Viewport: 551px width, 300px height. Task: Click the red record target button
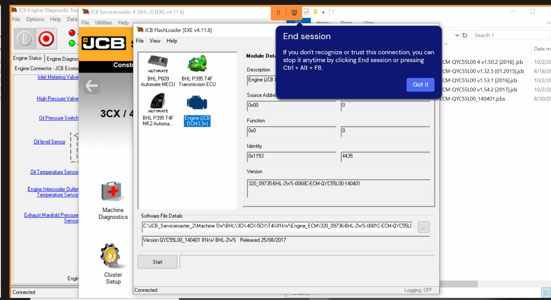[46, 38]
